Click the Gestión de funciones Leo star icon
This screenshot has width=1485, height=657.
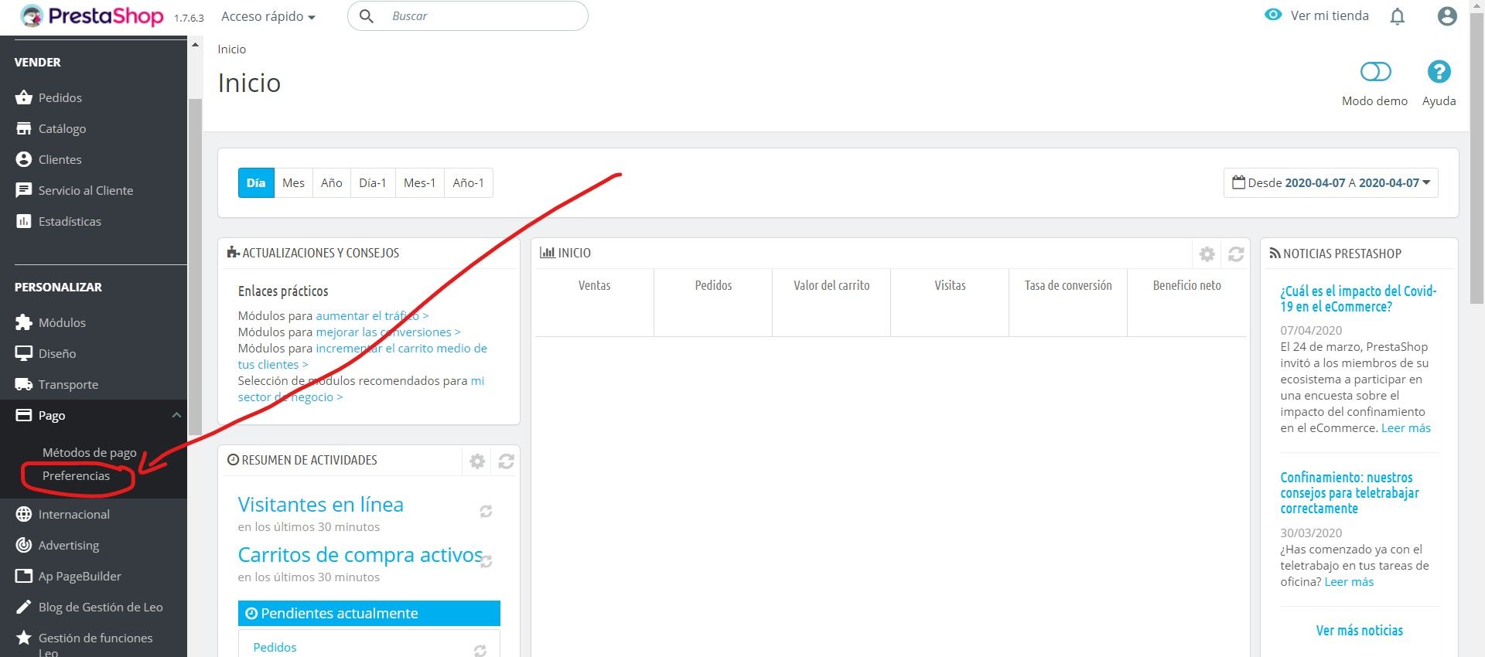(24, 638)
